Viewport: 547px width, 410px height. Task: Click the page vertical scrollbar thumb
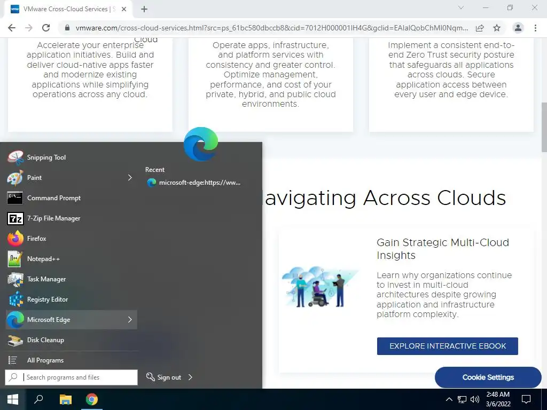[544, 127]
